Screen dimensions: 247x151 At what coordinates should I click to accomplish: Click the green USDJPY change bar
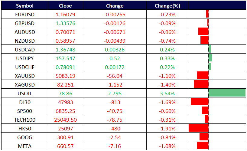210,58
